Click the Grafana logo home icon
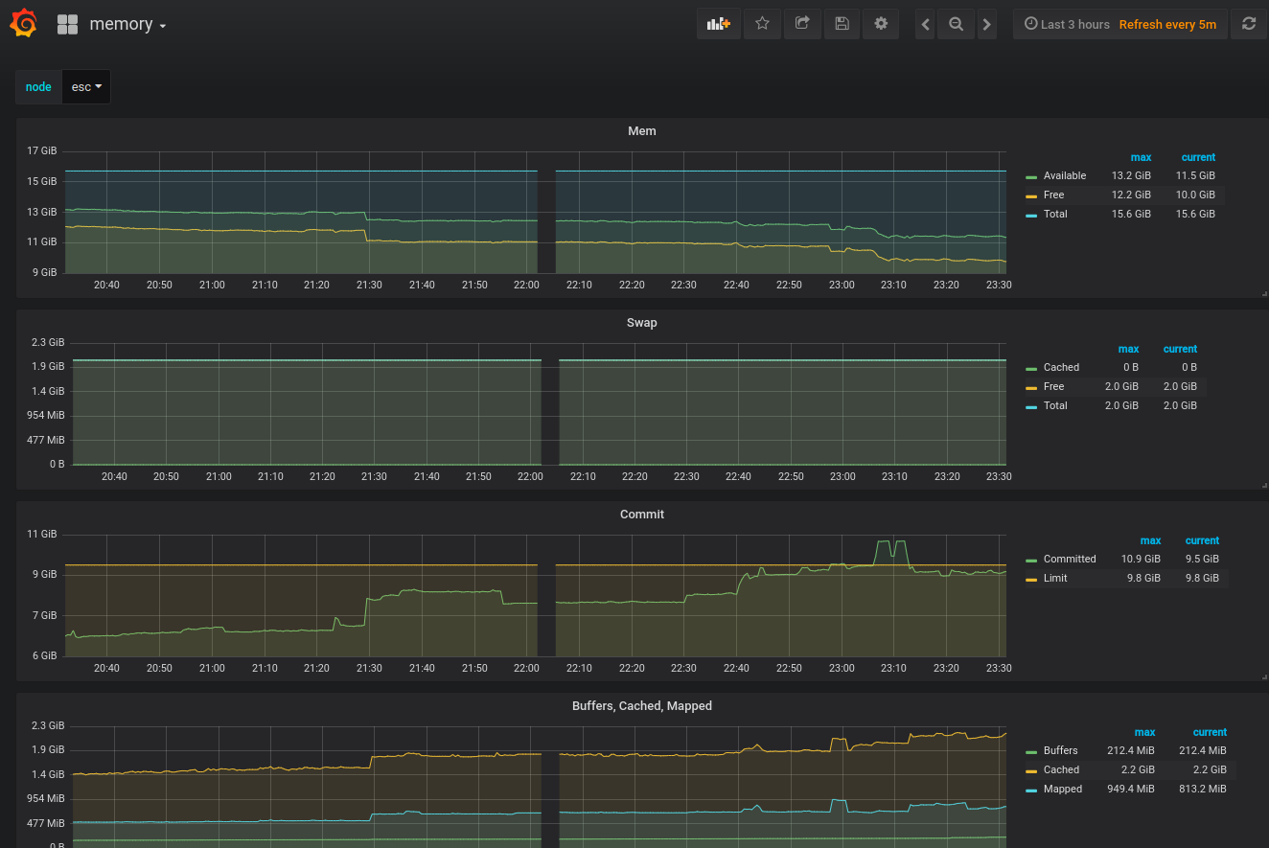 [23, 24]
